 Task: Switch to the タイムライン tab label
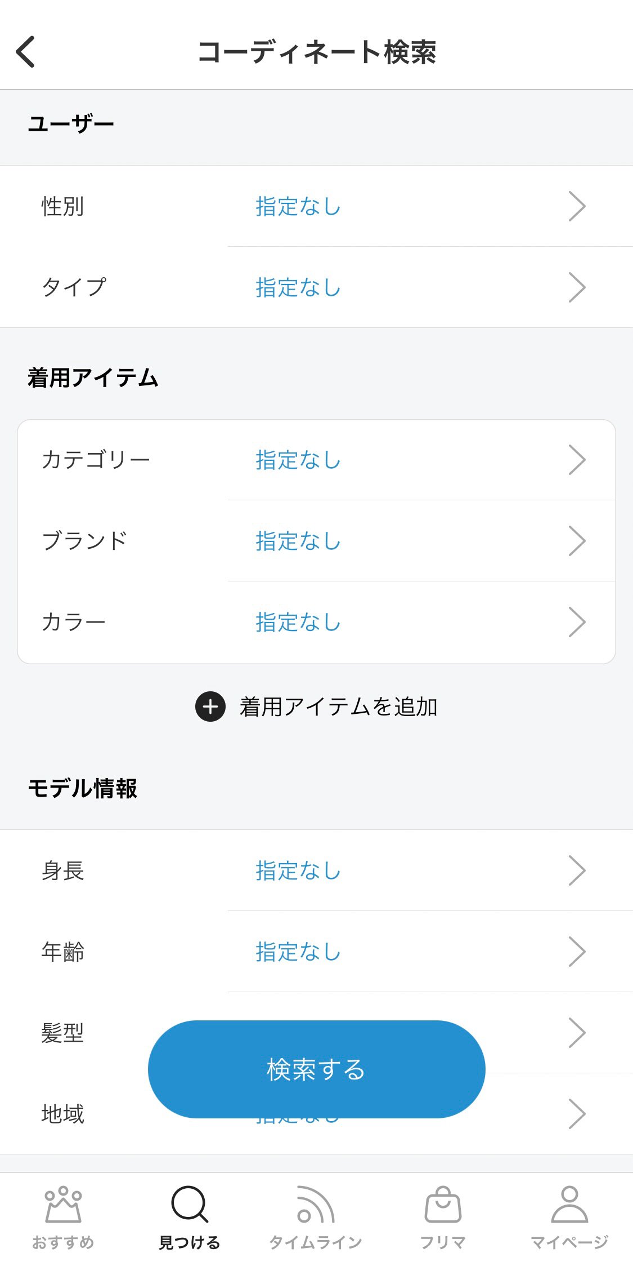click(316, 1242)
